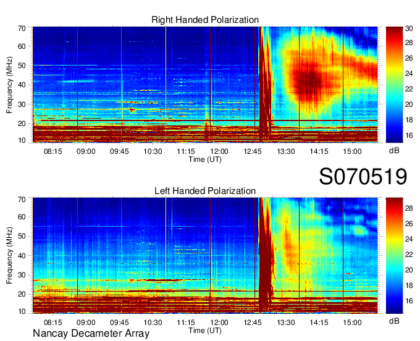Click the 70 MHz tick of the Right Handed plot
Viewport: 420px width, 341px height.
tap(22, 28)
